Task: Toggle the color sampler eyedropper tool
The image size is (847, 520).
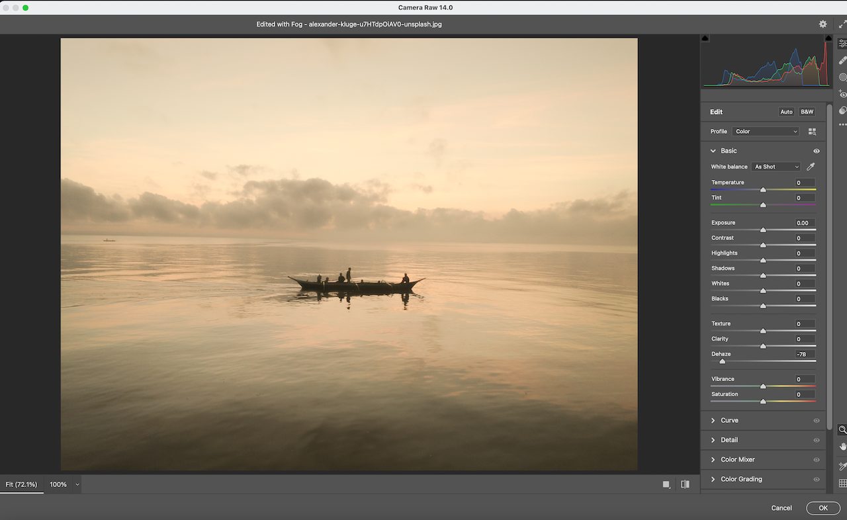Action: (x=842, y=466)
